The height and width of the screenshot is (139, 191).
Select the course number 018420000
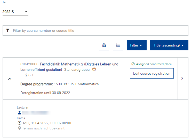[x=29, y=64]
